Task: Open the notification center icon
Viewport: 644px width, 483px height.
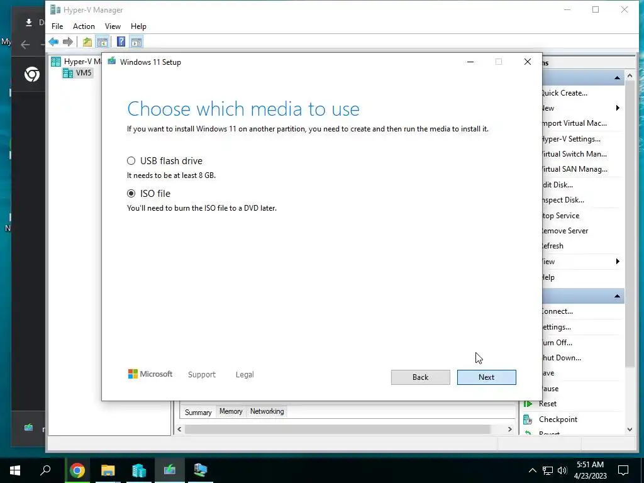Action: [x=623, y=470]
